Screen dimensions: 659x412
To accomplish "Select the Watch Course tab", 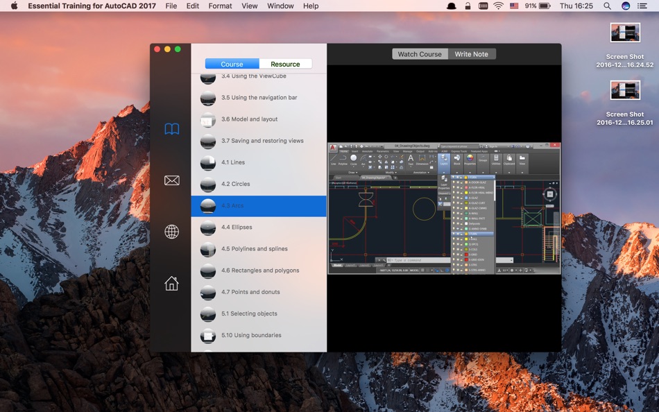I will coord(420,54).
